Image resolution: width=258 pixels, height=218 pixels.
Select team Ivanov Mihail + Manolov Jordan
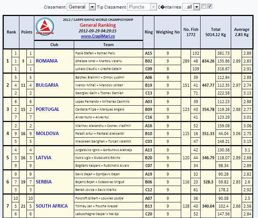99,85
